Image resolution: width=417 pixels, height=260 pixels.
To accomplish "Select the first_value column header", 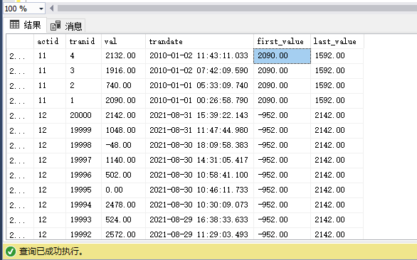I will (283, 41).
